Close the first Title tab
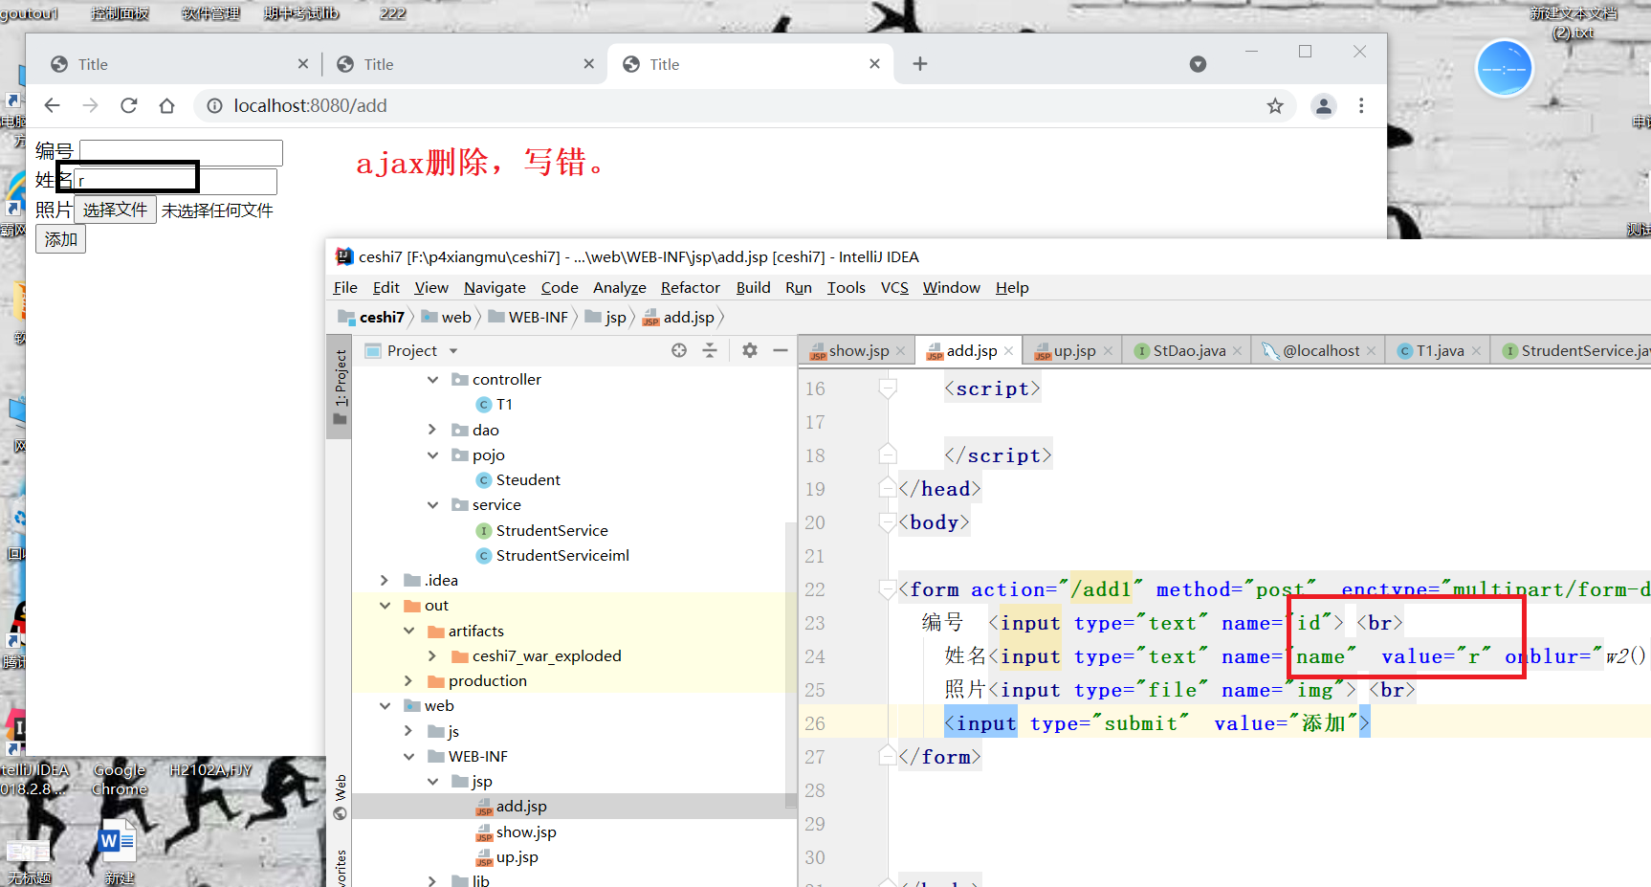The height and width of the screenshot is (887, 1651). 303,64
